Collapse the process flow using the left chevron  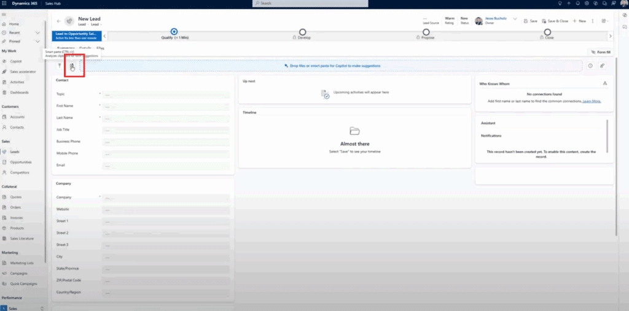click(x=104, y=36)
